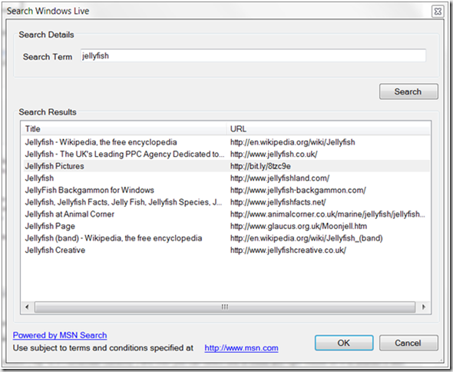The height and width of the screenshot is (372, 453).
Task: Select the UK's Leading PPC Agency result
Action: tap(226, 154)
